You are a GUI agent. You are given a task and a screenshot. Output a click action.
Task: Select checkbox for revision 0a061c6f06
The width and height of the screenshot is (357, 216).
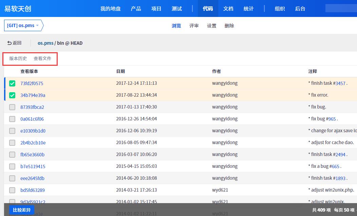coord(12,119)
